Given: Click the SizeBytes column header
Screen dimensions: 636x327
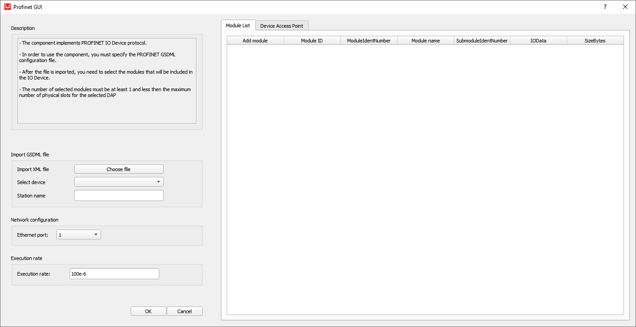Looking at the screenshot, I should [595, 41].
